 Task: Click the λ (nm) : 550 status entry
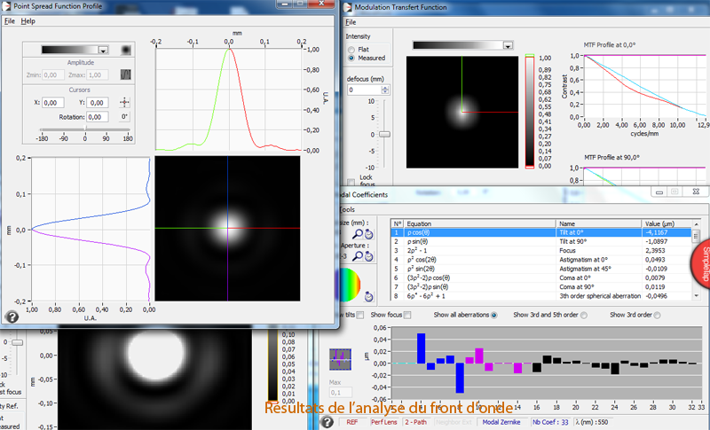[x=592, y=422]
